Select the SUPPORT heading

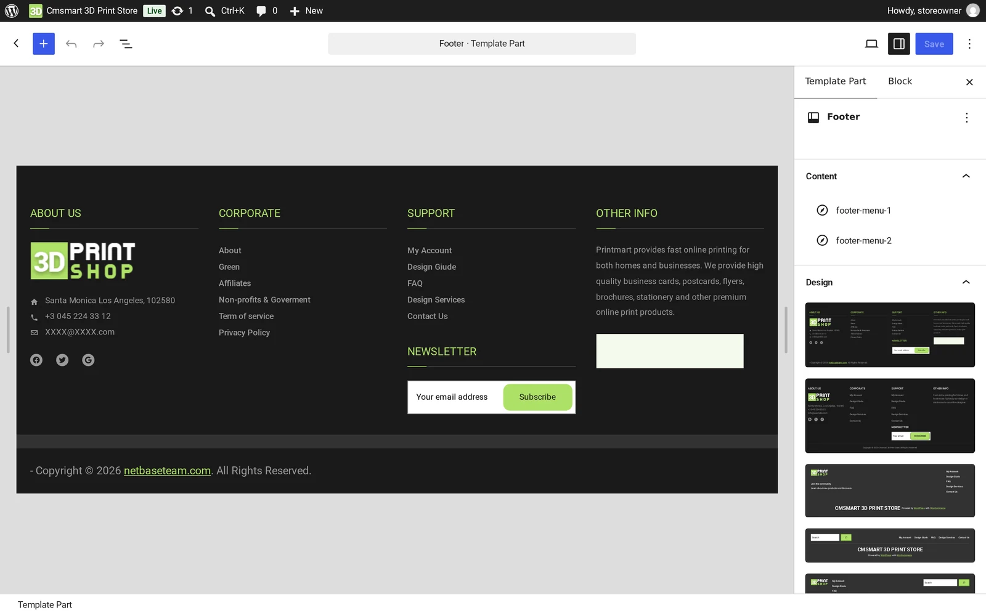(431, 213)
